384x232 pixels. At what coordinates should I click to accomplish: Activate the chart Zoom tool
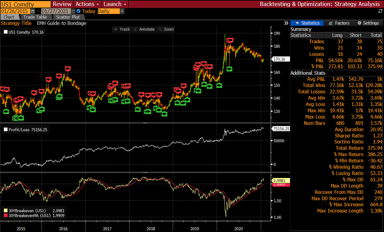165,29
